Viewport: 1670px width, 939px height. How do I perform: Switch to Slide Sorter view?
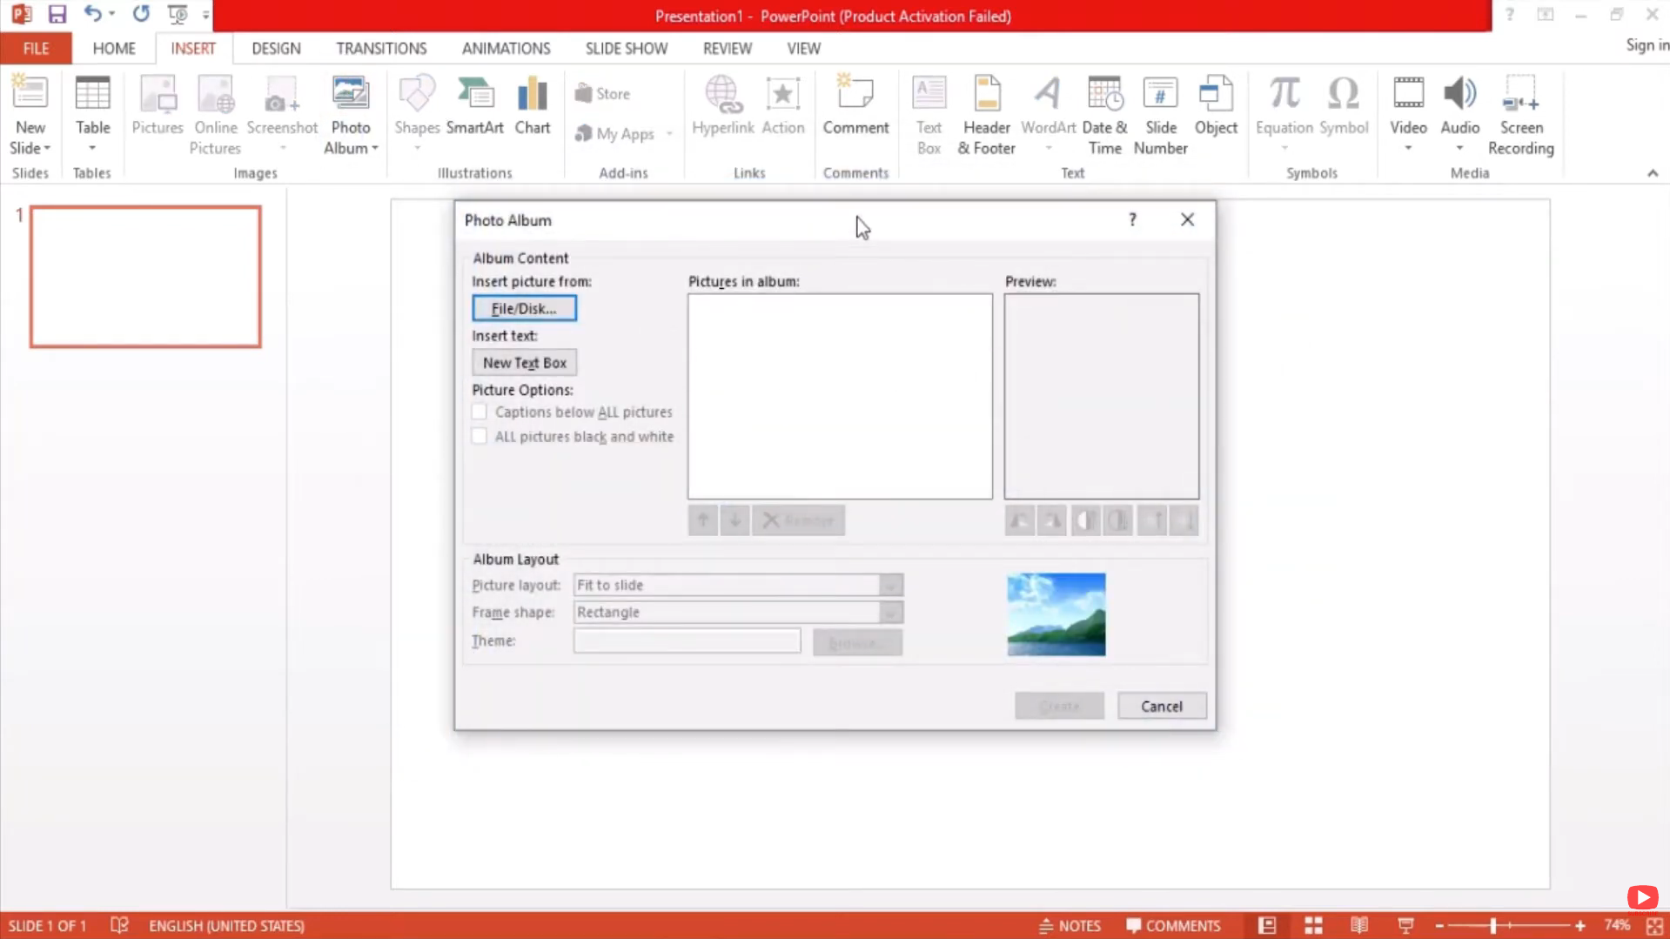tap(1313, 926)
